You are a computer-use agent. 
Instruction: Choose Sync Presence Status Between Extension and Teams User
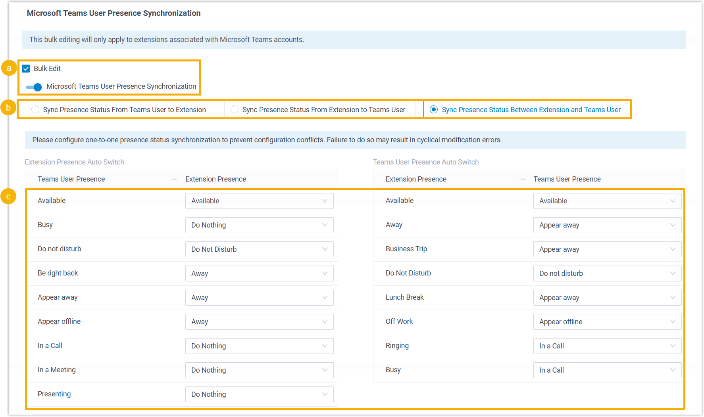tap(434, 110)
